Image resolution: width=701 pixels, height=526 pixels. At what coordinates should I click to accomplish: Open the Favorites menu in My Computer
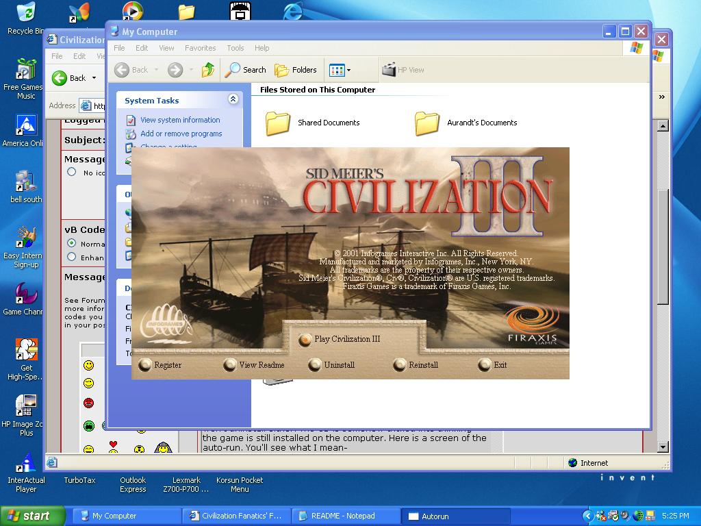(201, 48)
